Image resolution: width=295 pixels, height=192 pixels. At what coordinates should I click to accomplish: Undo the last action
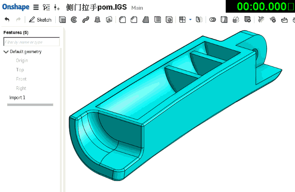(x=7, y=19)
